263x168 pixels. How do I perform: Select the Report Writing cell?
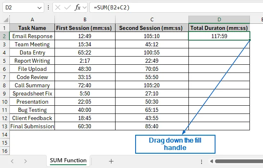[32, 61]
